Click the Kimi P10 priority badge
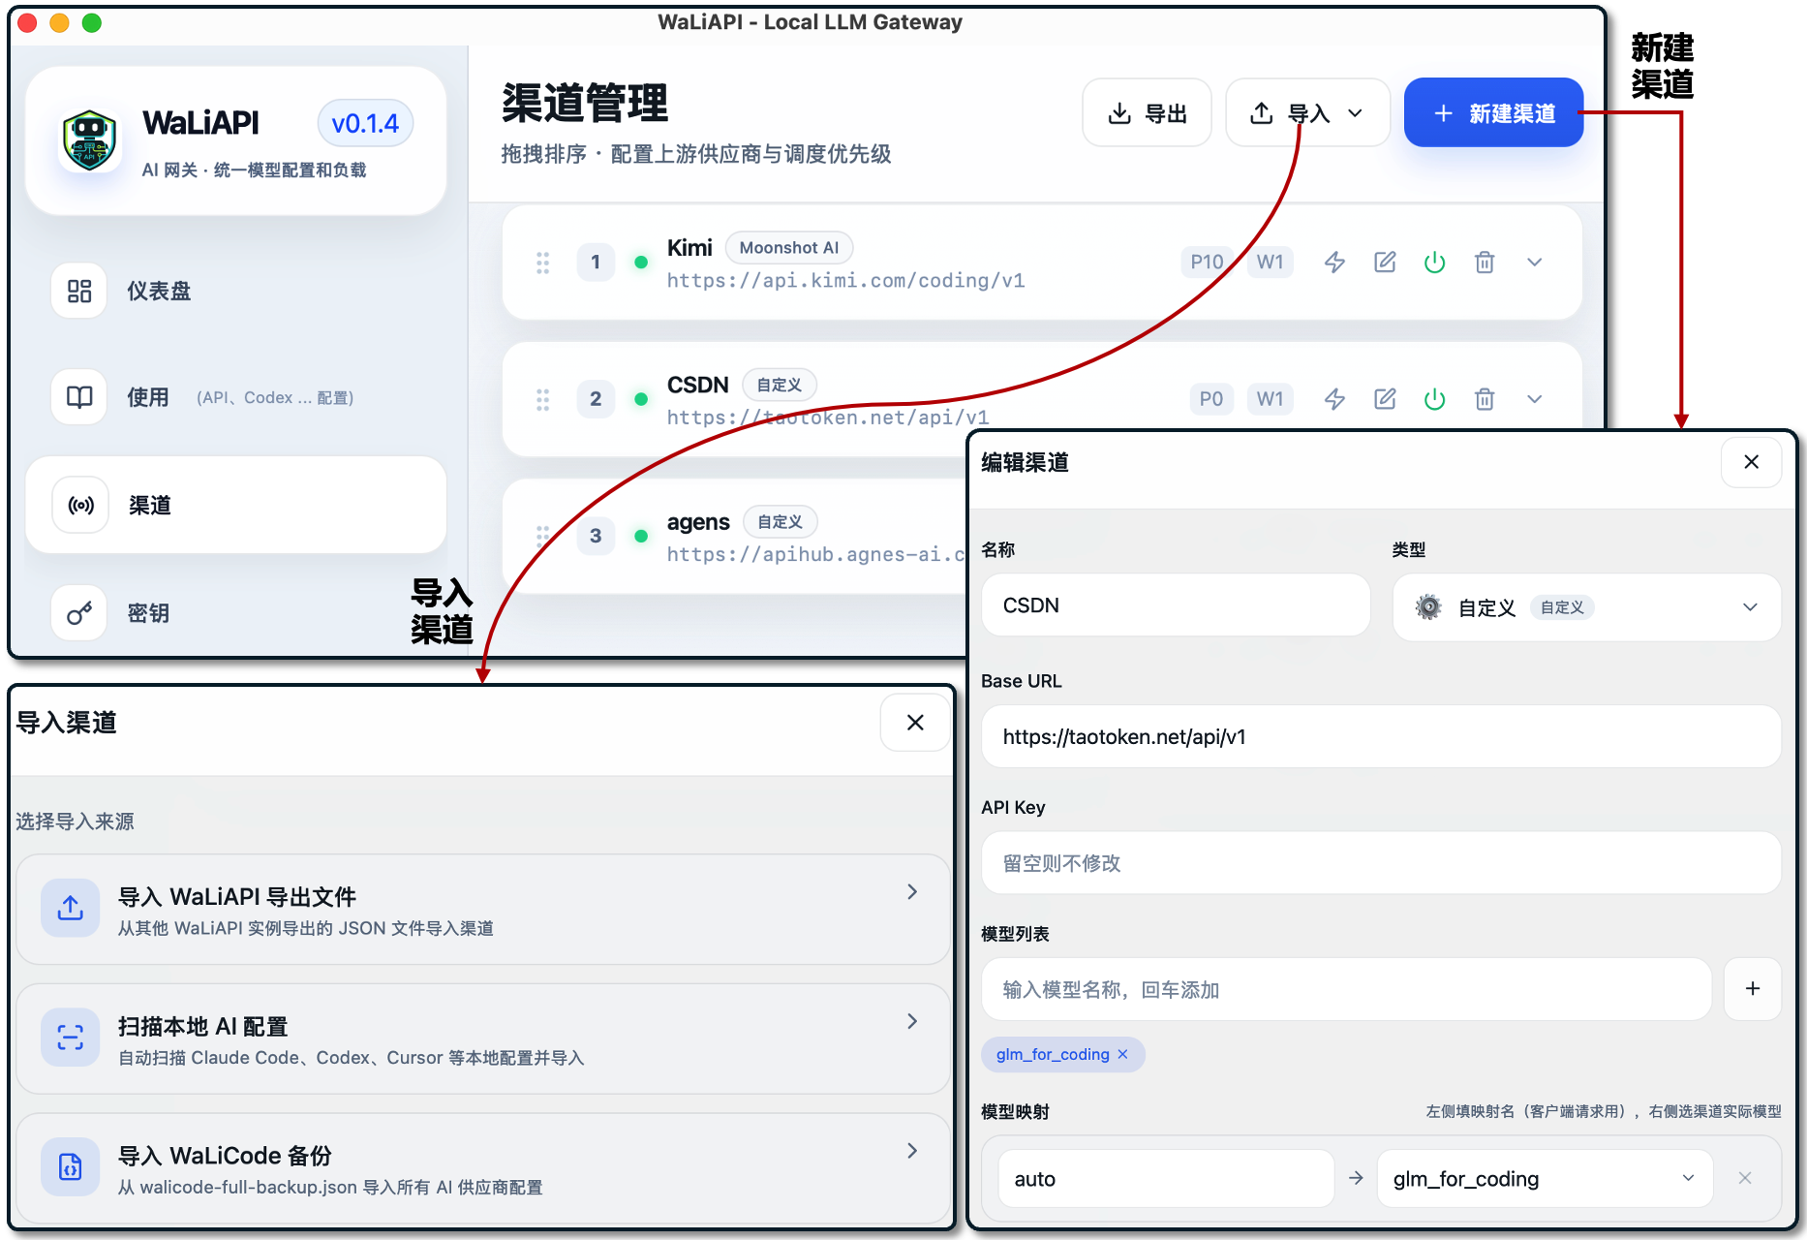Image resolution: width=1807 pixels, height=1240 pixels. click(x=1207, y=263)
